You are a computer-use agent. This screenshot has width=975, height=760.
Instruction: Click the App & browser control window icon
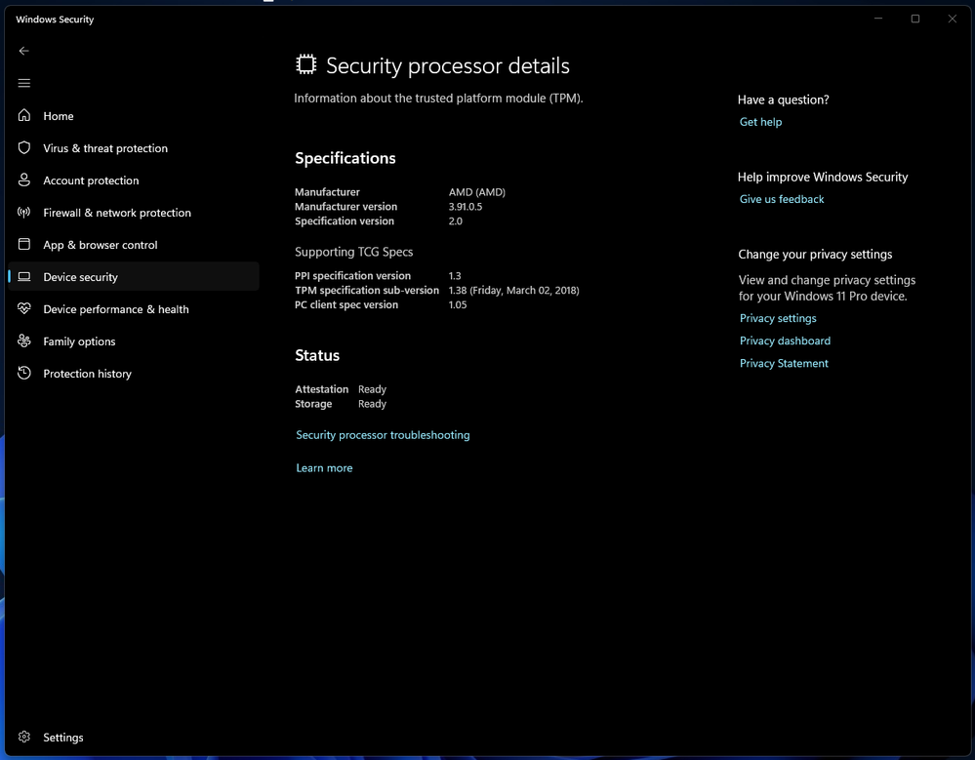[24, 245]
